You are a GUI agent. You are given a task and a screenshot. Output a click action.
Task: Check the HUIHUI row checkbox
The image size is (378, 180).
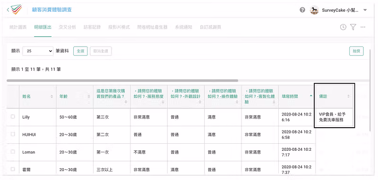point(13,134)
